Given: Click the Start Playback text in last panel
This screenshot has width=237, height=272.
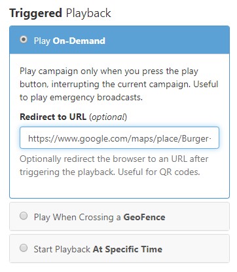Looking at the screenshot, I should [62, 249].
